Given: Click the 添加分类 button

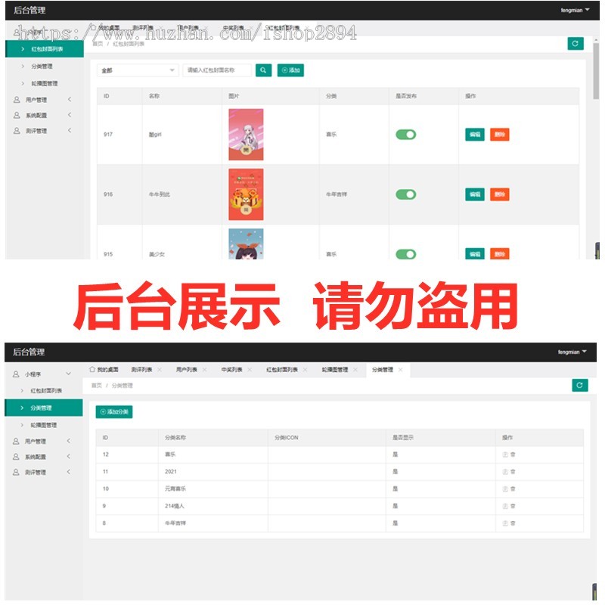Looking at the screenshot, I should (x=114, y=411).
